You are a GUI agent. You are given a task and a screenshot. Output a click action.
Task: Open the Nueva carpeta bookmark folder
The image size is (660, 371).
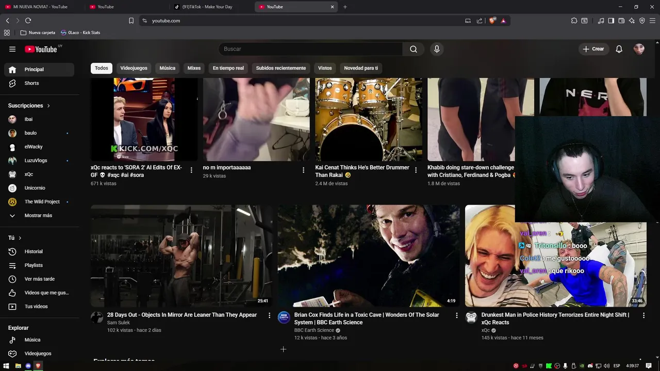point(38,32)
